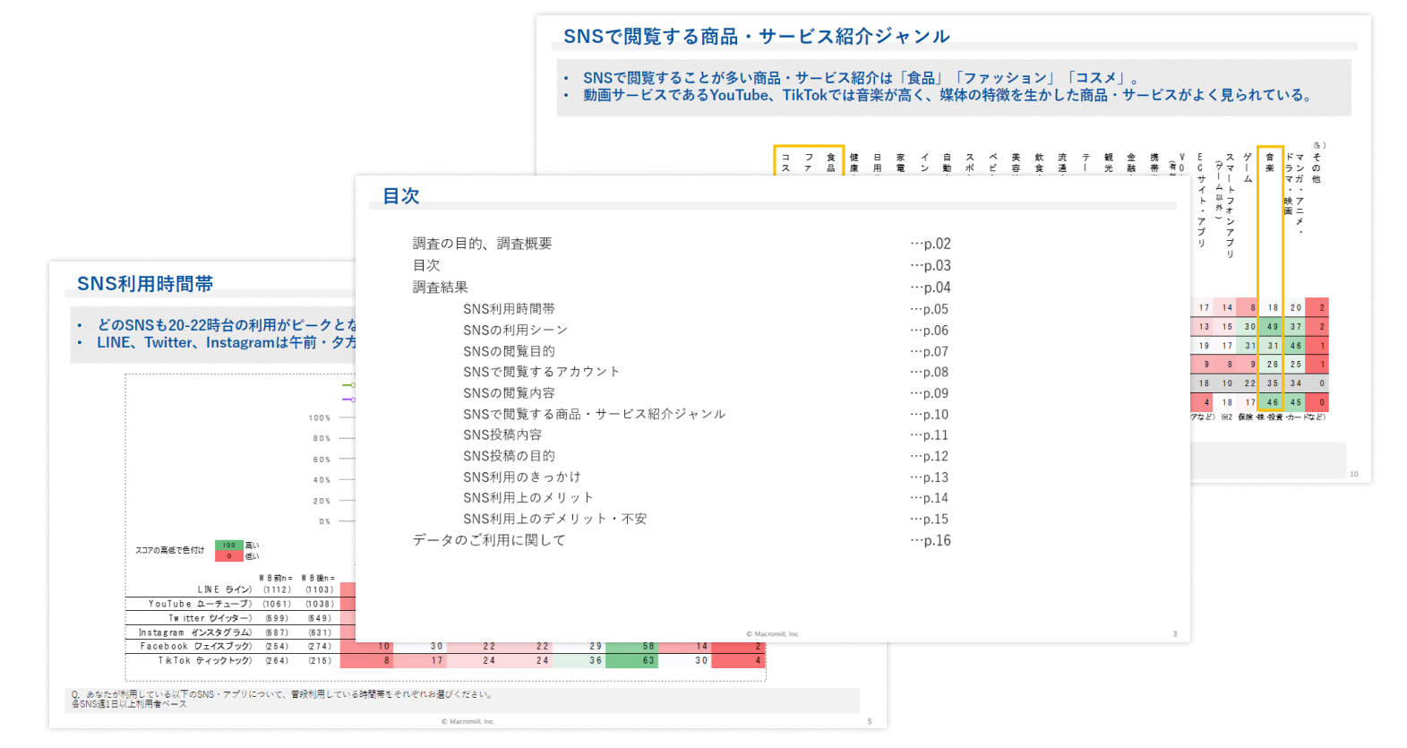Select the SNS投稿内容 contents entry
The width and height of the screenshot is (1407, 748).
tap(502, 434)
